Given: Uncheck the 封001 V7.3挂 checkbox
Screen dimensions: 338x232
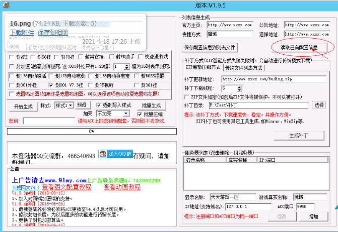Looking at the screenshot, I should pos(52,85).
